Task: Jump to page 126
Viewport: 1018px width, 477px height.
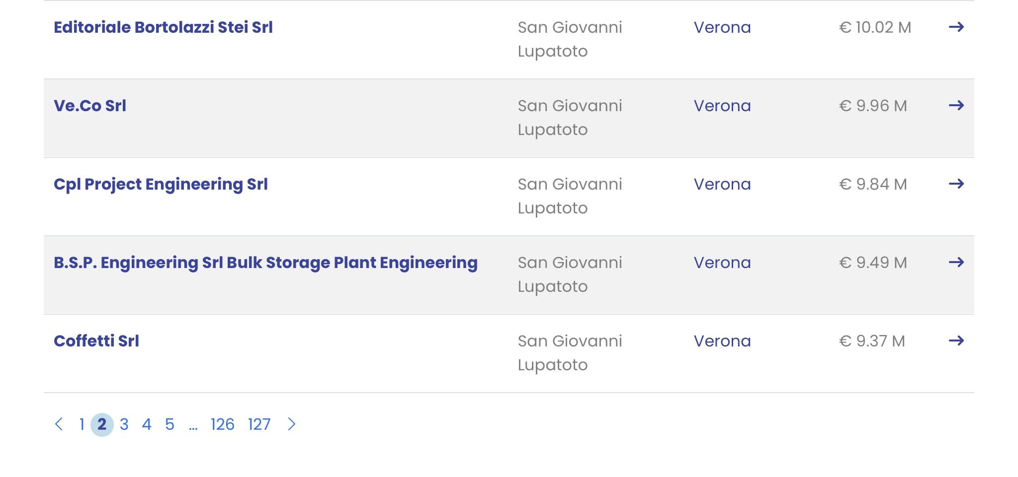Action: 222,424
